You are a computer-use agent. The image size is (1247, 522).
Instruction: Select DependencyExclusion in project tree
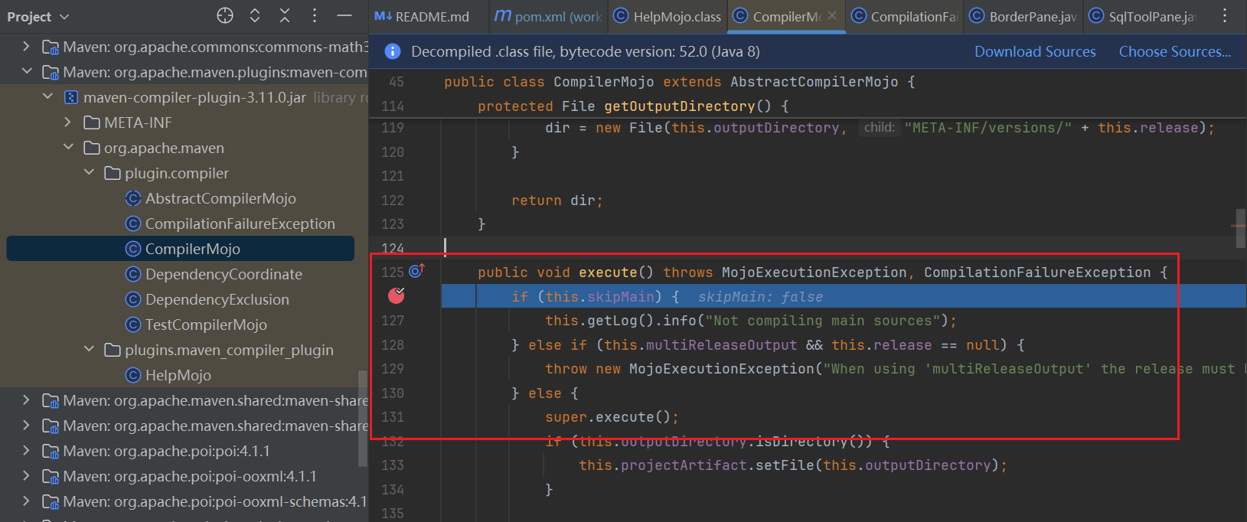pyautogui.click(x=217, y=299)
